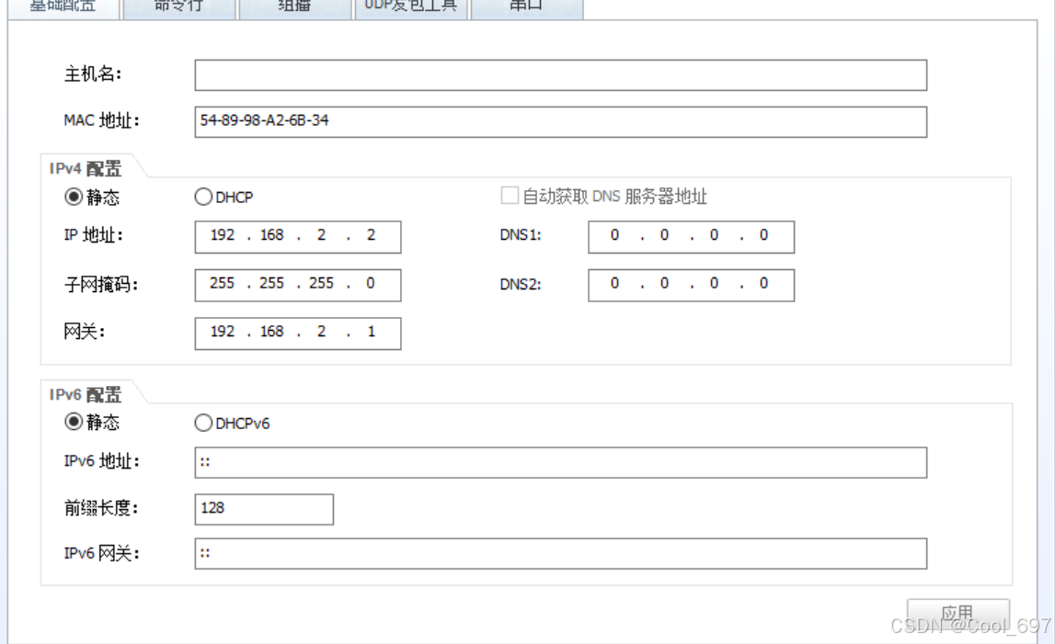Click the 主机名 input field
The width and height of the screenshot is (1055, 644).
560,75
